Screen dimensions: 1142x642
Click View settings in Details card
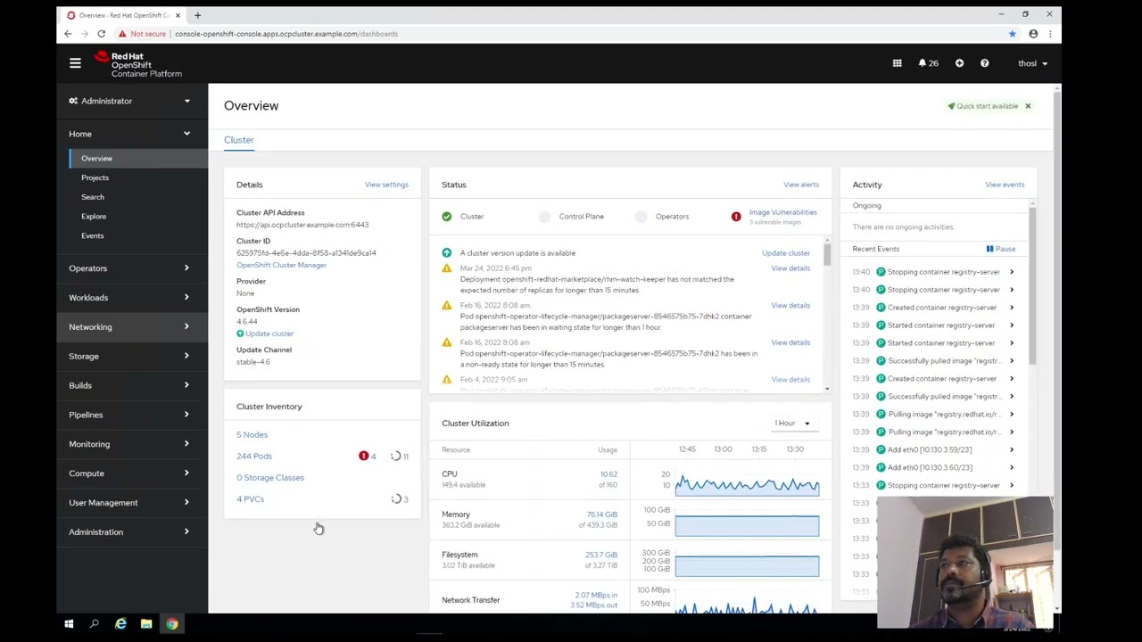point(386,185)
